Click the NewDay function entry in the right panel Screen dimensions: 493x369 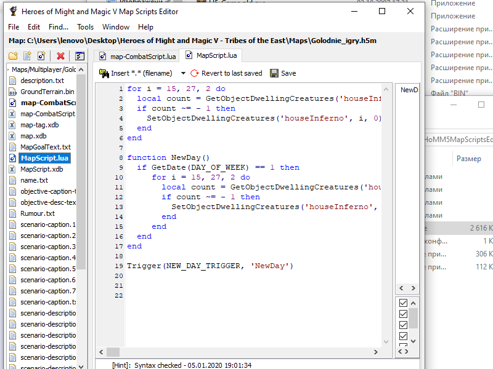[x=409, y=90]
